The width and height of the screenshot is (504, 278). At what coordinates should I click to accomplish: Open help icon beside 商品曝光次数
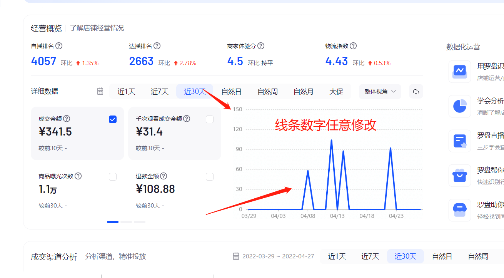[x=78, y=176]
